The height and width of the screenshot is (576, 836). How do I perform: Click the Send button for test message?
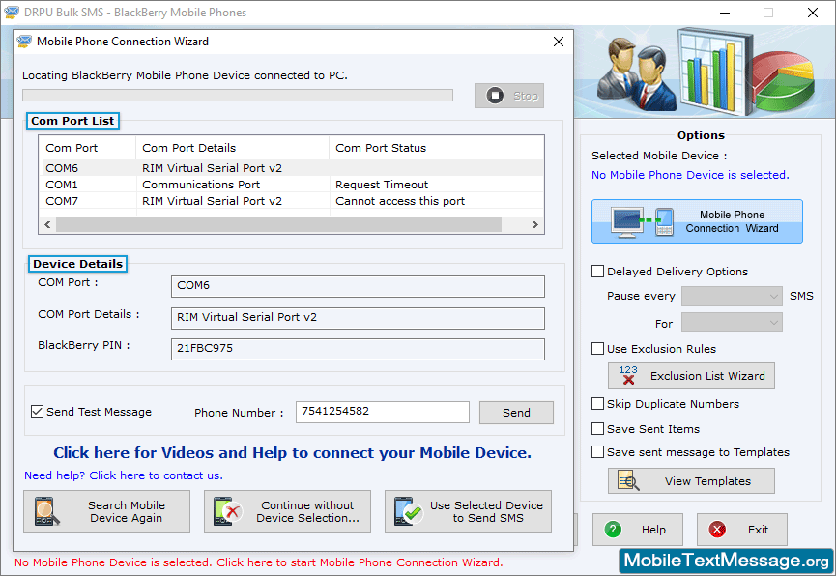516,413
